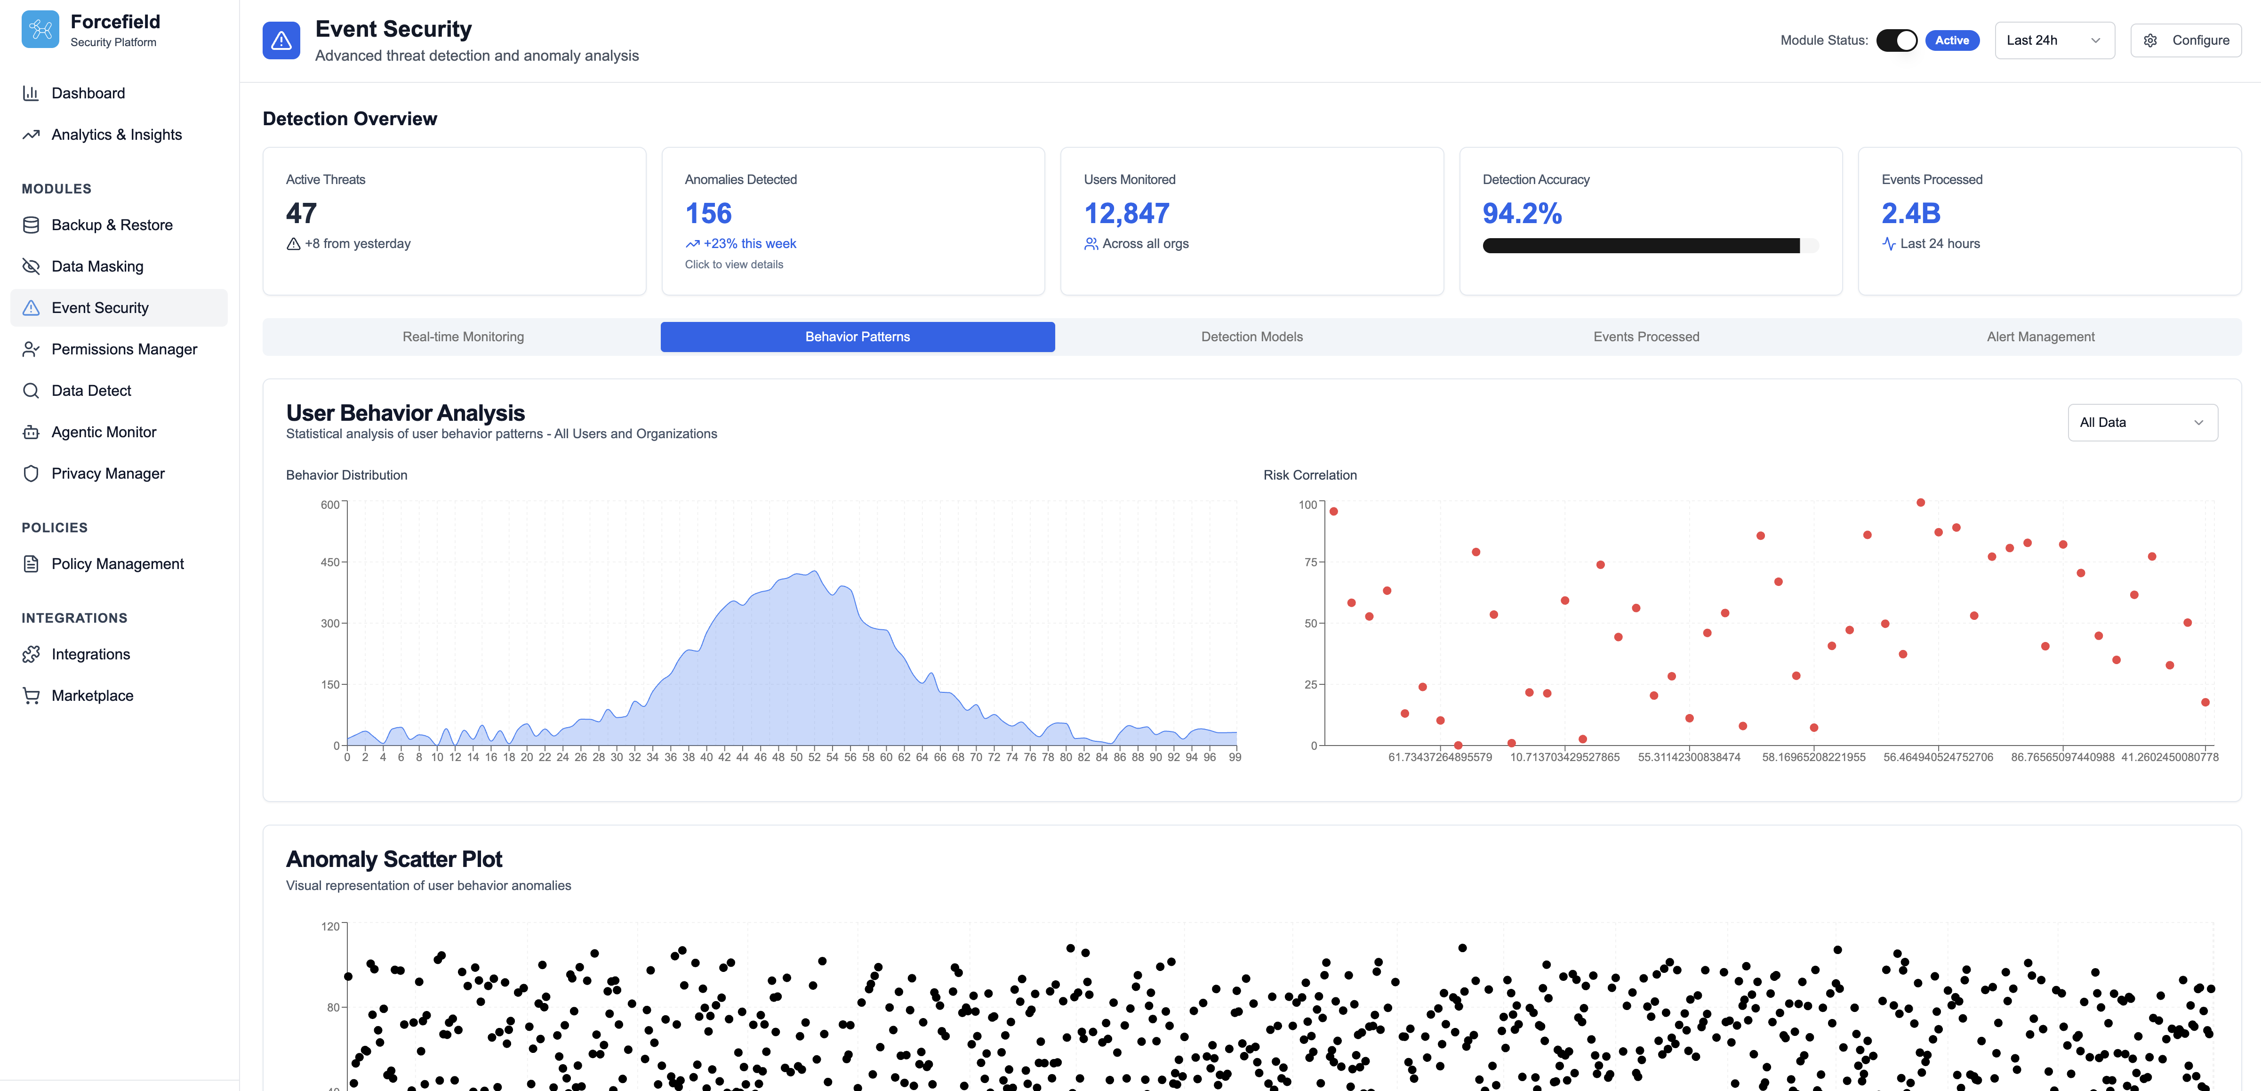Open the Detection Models tab
This screenshot has width=2261, height=1091.
(x=1251, y=337)
